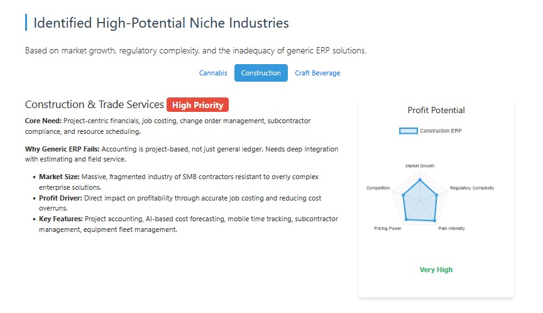
Task: Click the Market Growth axis label
Action: tap(420, 166)
